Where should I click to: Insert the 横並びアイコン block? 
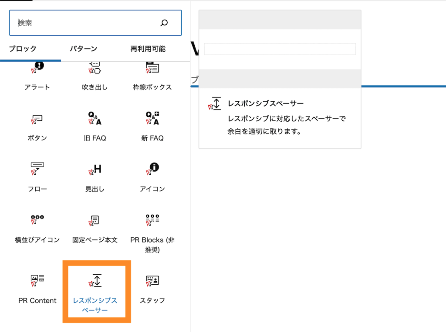tap(37, 229)
